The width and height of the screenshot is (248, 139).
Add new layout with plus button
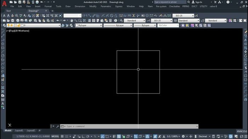tap(40, 131)
